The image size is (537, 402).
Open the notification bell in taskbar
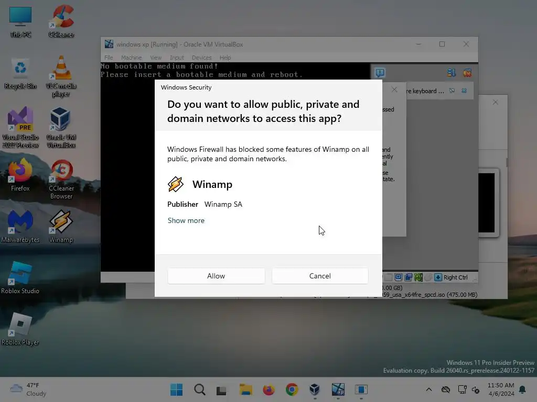click(x=523, y=389)
